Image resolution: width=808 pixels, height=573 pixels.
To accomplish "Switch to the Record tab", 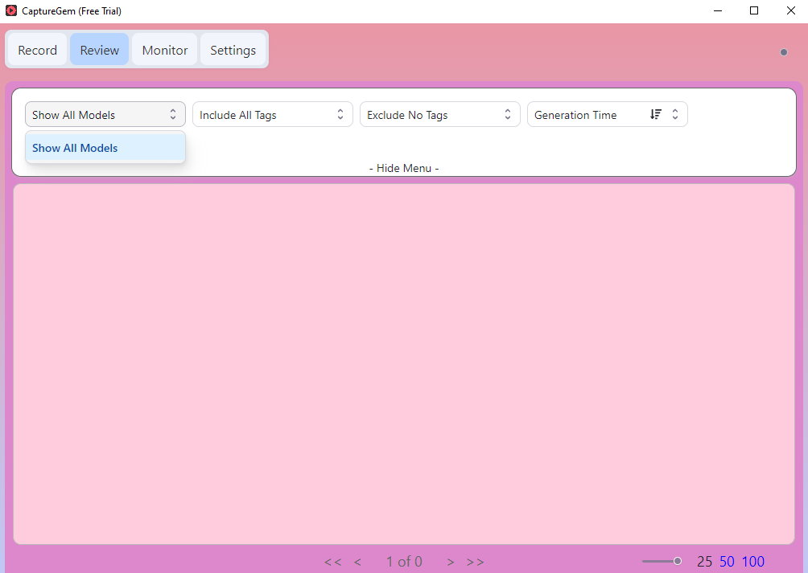I will [37, 50].
